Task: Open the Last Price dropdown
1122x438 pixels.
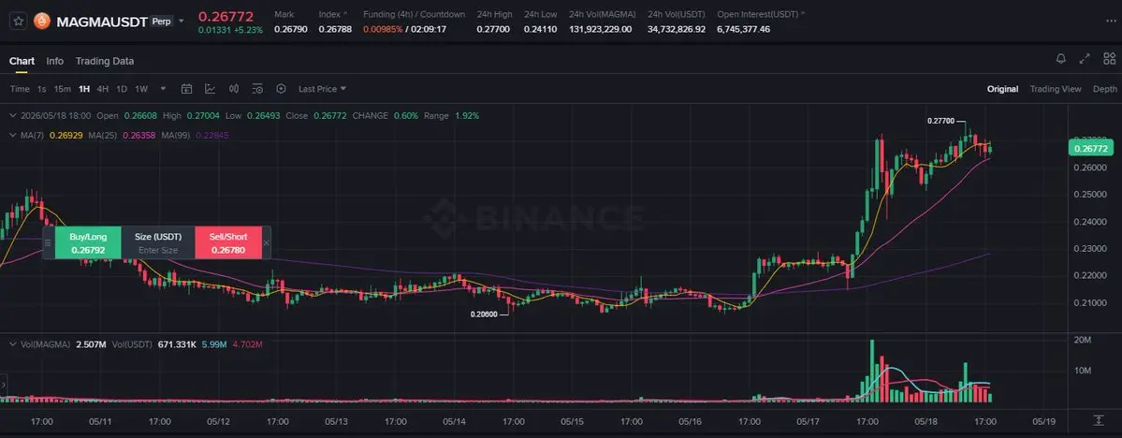Action: [x=322, y=89]
